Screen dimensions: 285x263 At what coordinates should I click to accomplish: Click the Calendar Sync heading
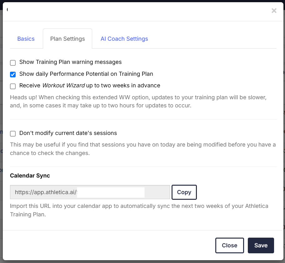(x=30, y=176)
